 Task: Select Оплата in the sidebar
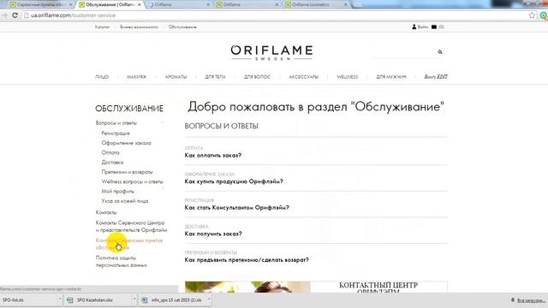click(110, 152)
